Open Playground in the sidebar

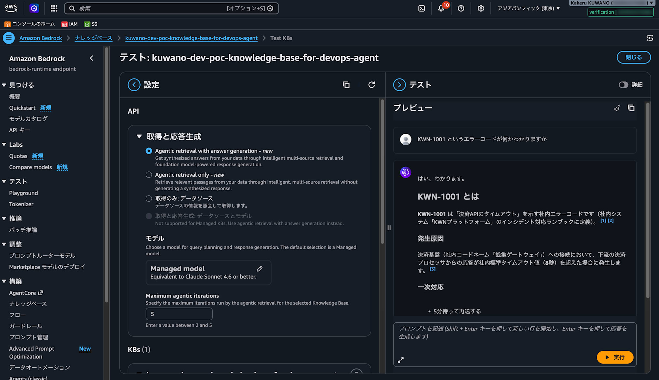[23, 193]
